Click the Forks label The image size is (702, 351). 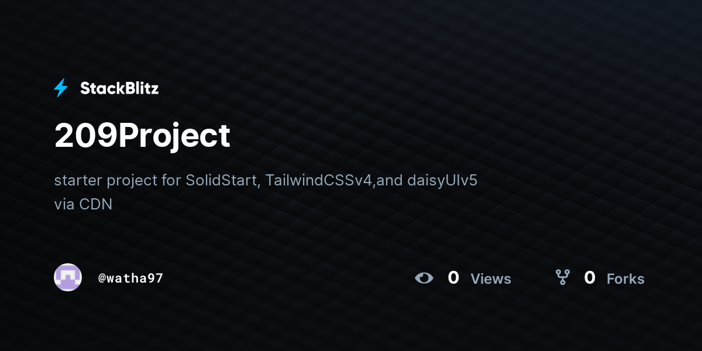click(x=625, y=279)
